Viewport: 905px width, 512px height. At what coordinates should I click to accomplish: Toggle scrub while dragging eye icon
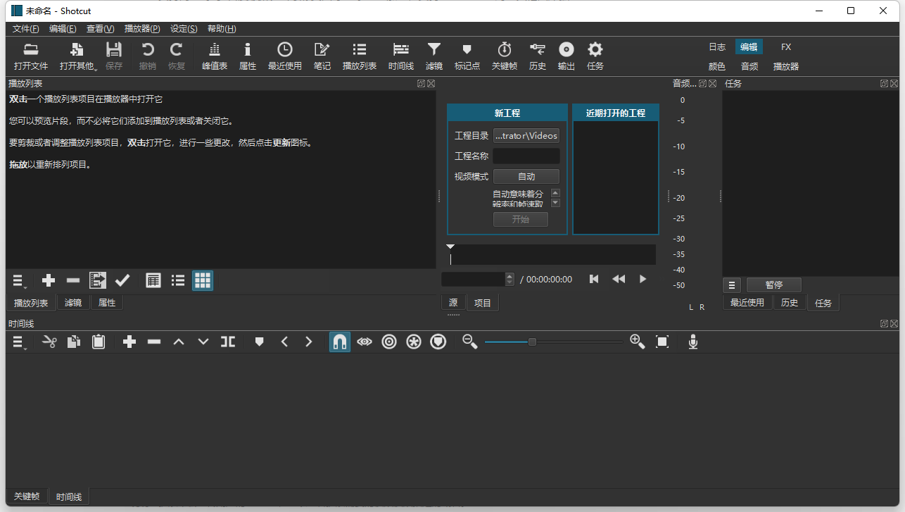365,342
